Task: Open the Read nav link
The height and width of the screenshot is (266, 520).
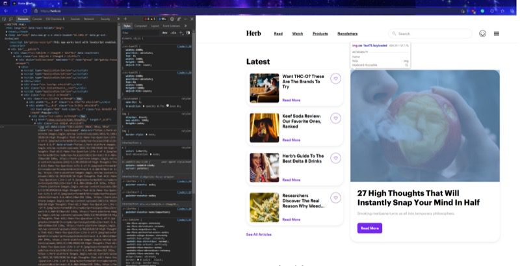Action: [x=278, y=34]
